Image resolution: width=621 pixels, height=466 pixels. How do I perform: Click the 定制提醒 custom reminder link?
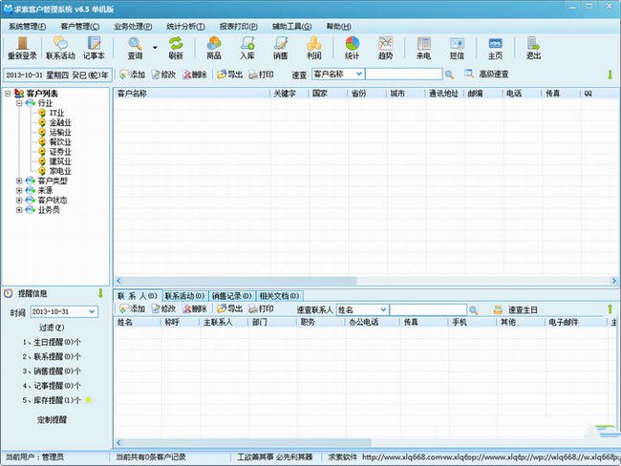pyautogui.click(x=52, y=419)
